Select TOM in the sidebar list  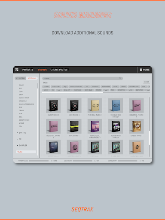pyautogui.click(x=21, y=113)
